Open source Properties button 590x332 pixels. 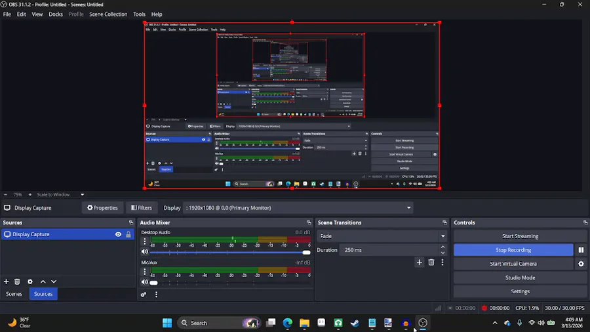[x=102, y=208]
